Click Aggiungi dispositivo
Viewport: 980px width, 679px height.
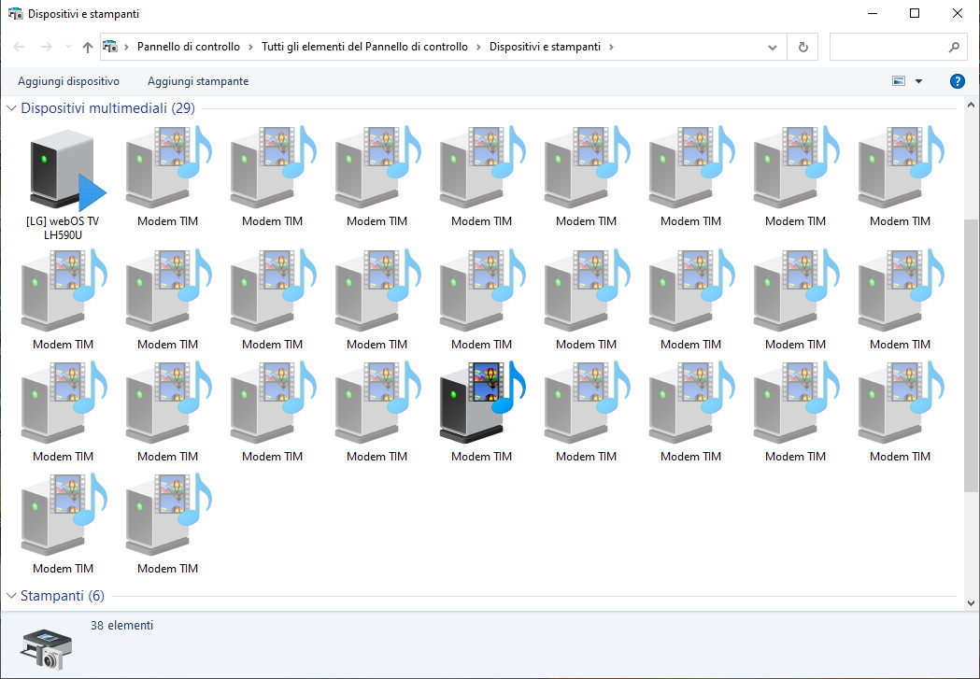(x=69, y=81)
